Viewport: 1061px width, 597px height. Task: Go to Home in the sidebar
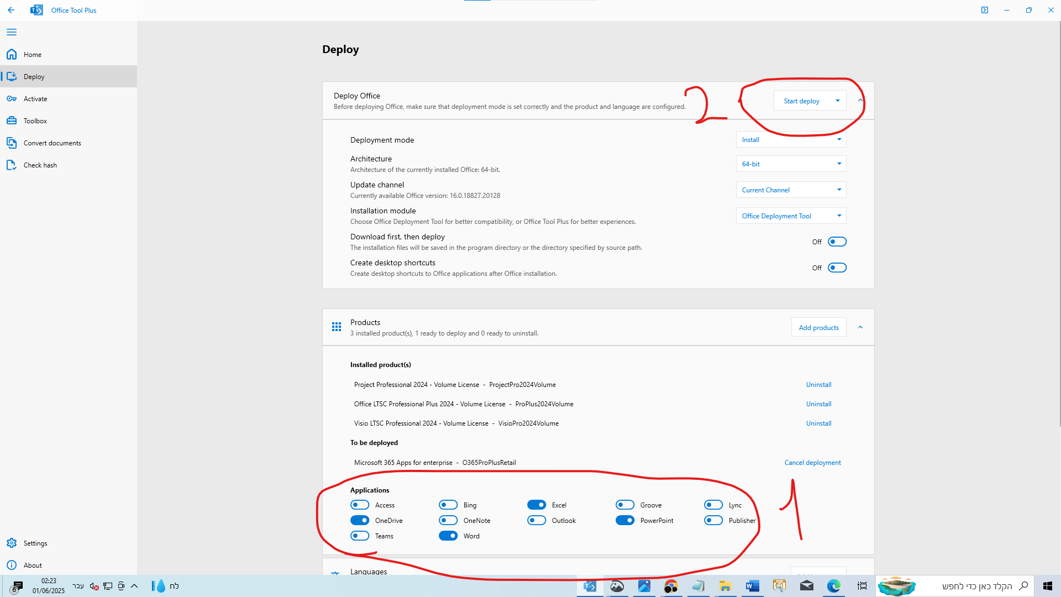click(x=69, y=54)
